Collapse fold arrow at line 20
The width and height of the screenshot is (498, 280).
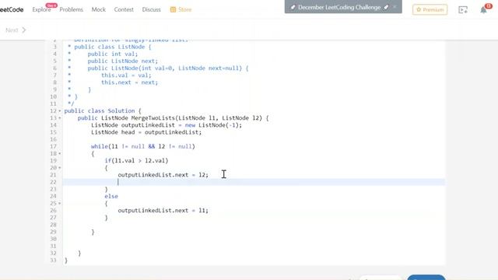pos(60,168)
